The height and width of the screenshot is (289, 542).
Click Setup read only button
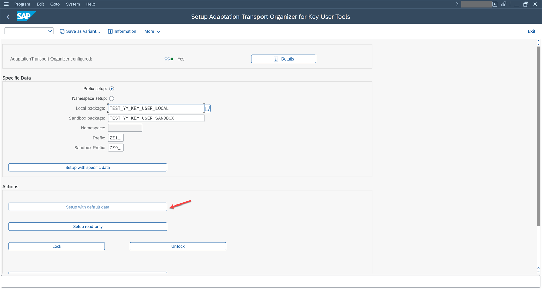coord(88,226)
